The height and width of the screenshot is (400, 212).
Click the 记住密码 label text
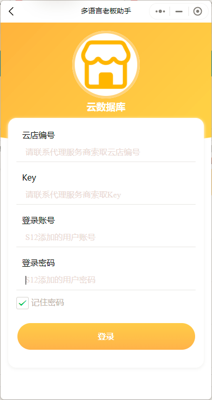tap(48, 303)
